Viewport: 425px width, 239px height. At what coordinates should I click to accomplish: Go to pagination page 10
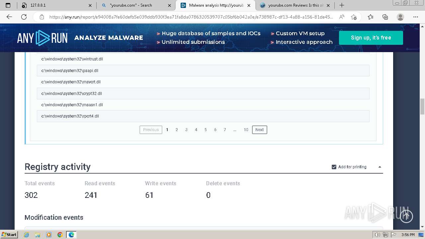click(246, 130)
